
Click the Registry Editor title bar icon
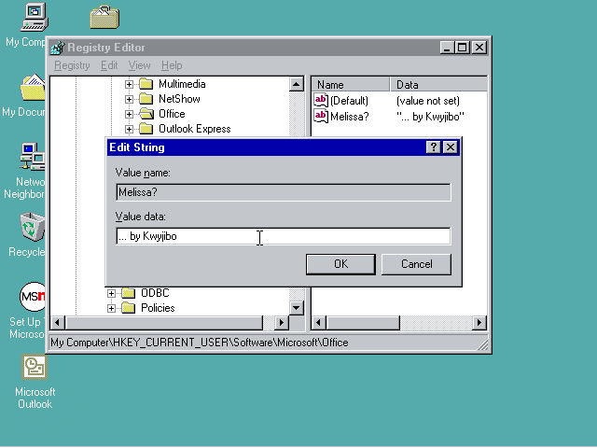(58, 48)
